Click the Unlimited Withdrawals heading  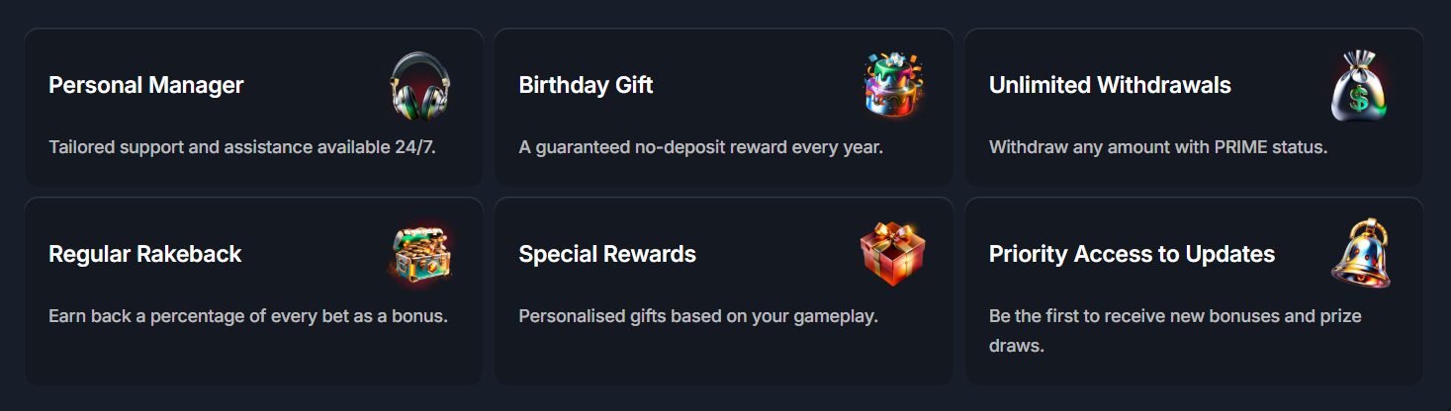[1110, 85]
